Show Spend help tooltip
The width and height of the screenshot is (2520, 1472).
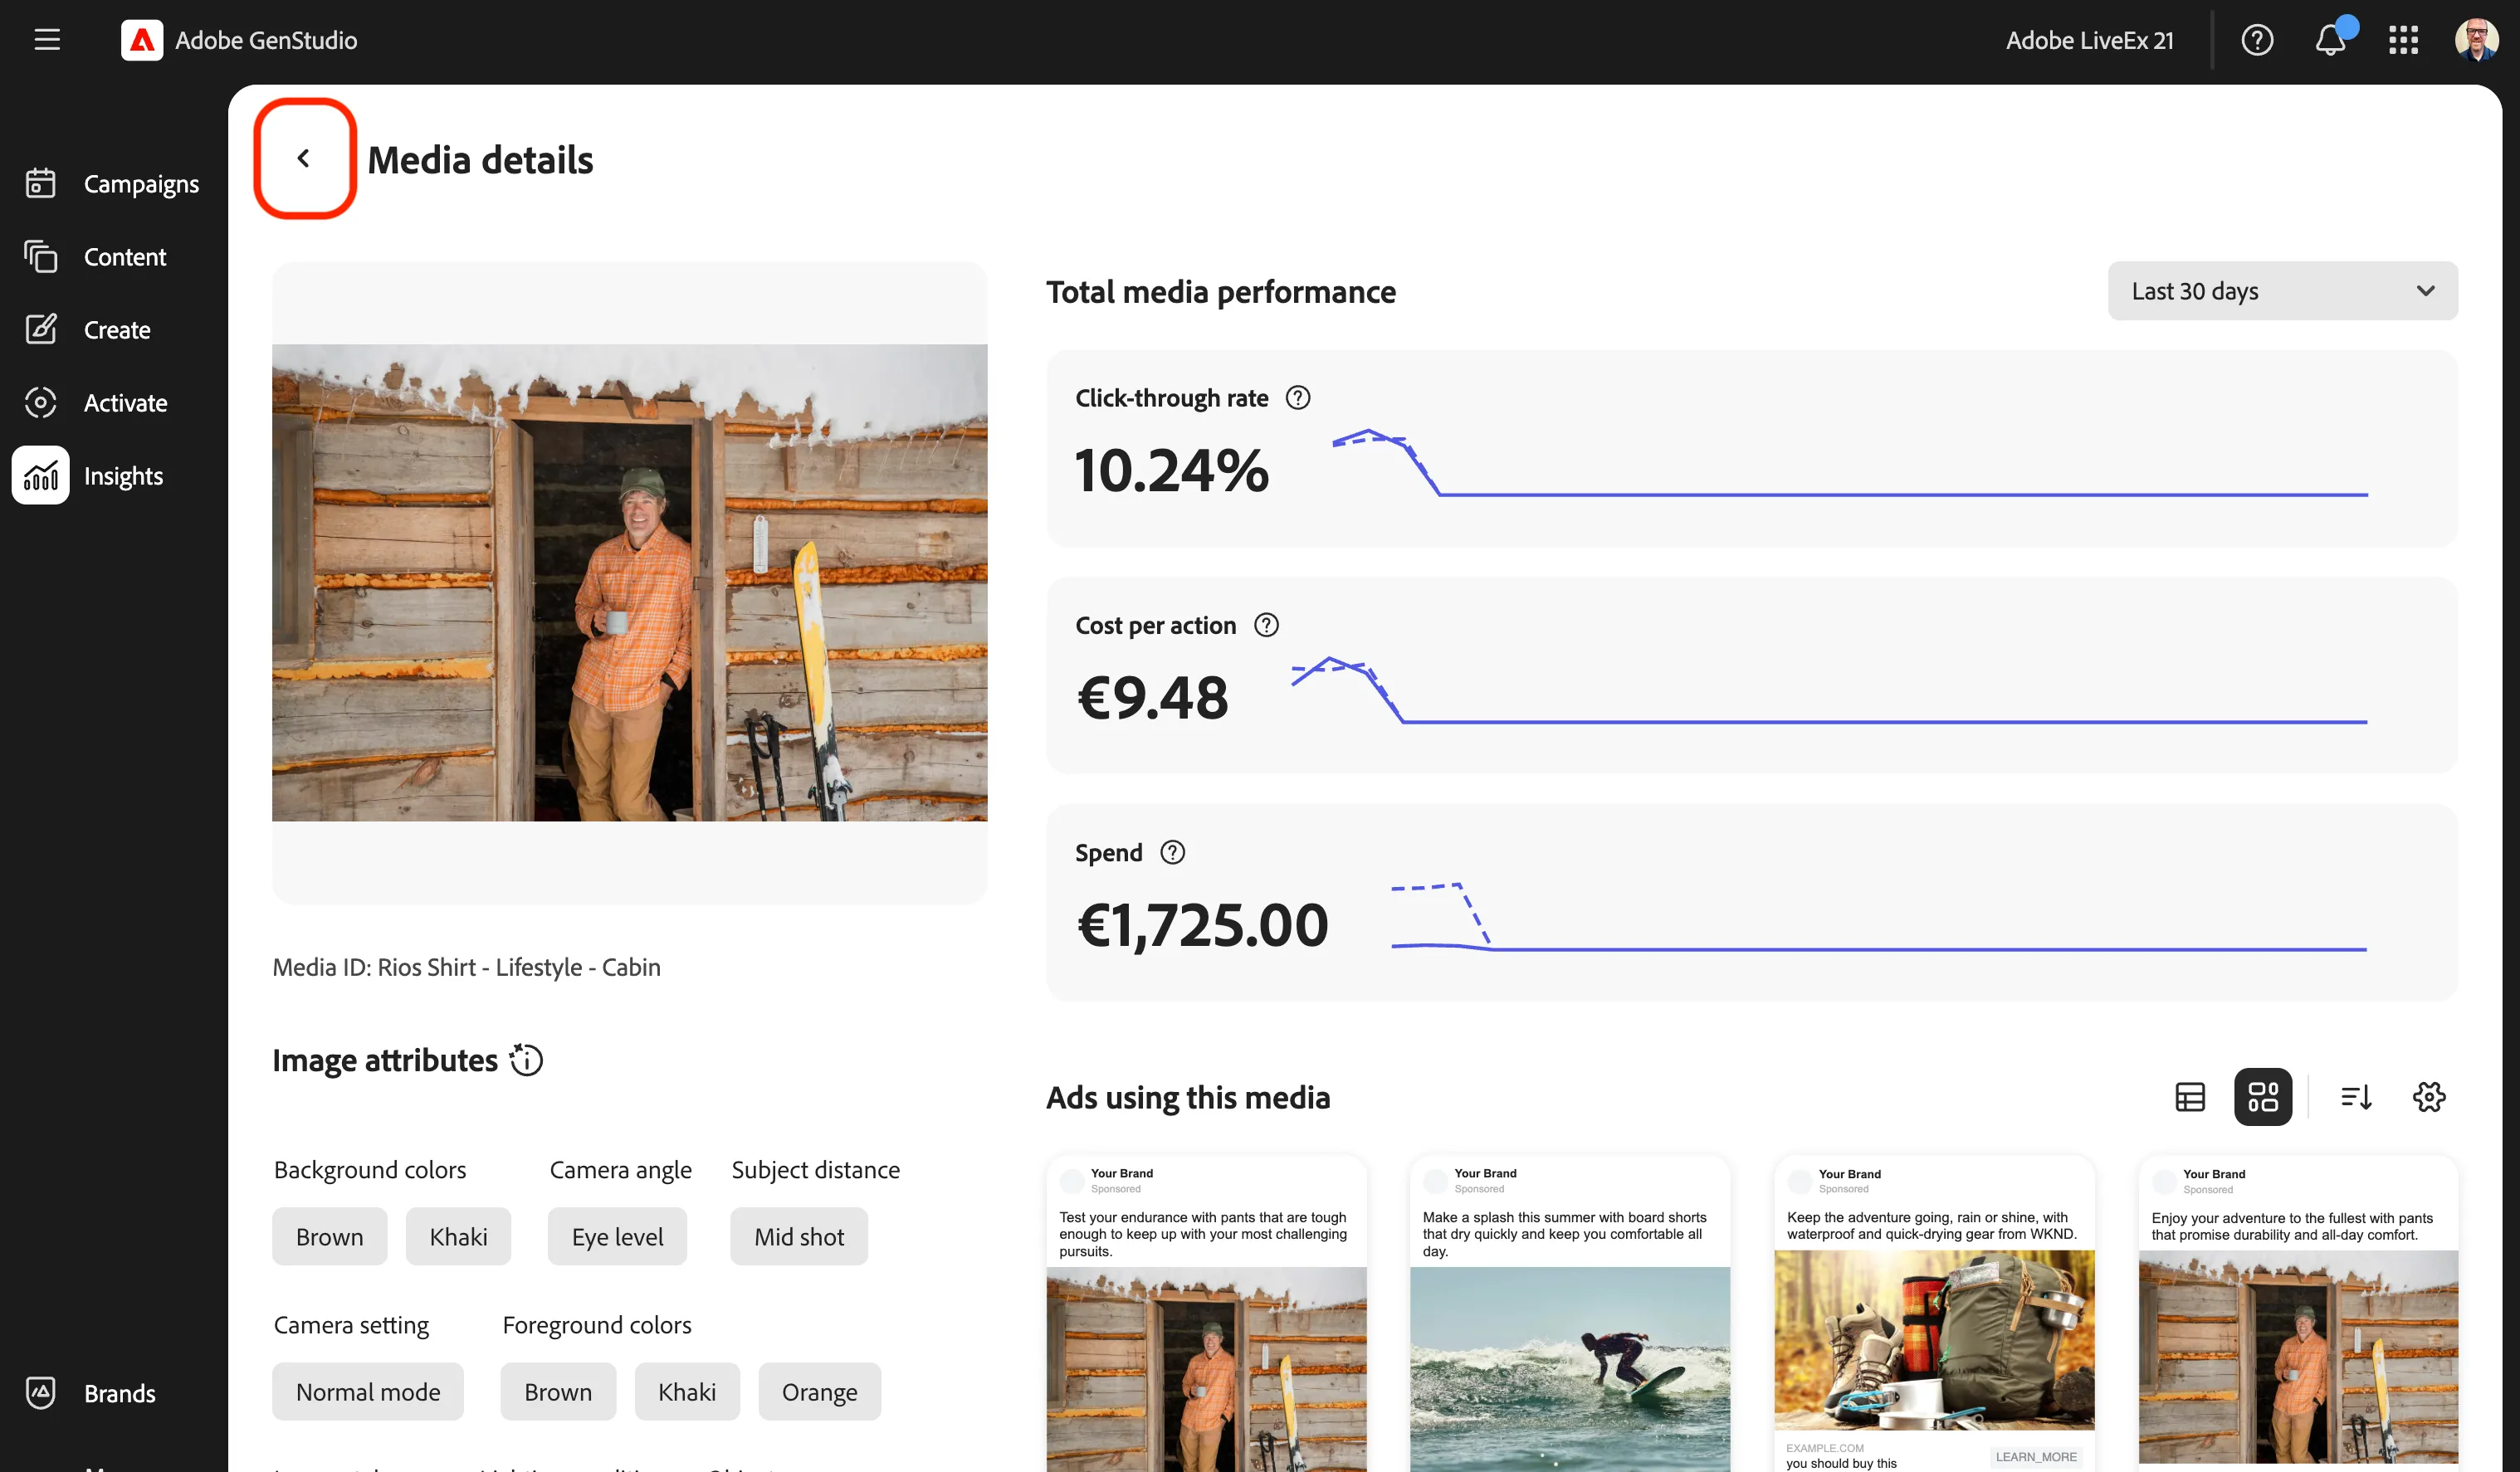pos(1172,852)
